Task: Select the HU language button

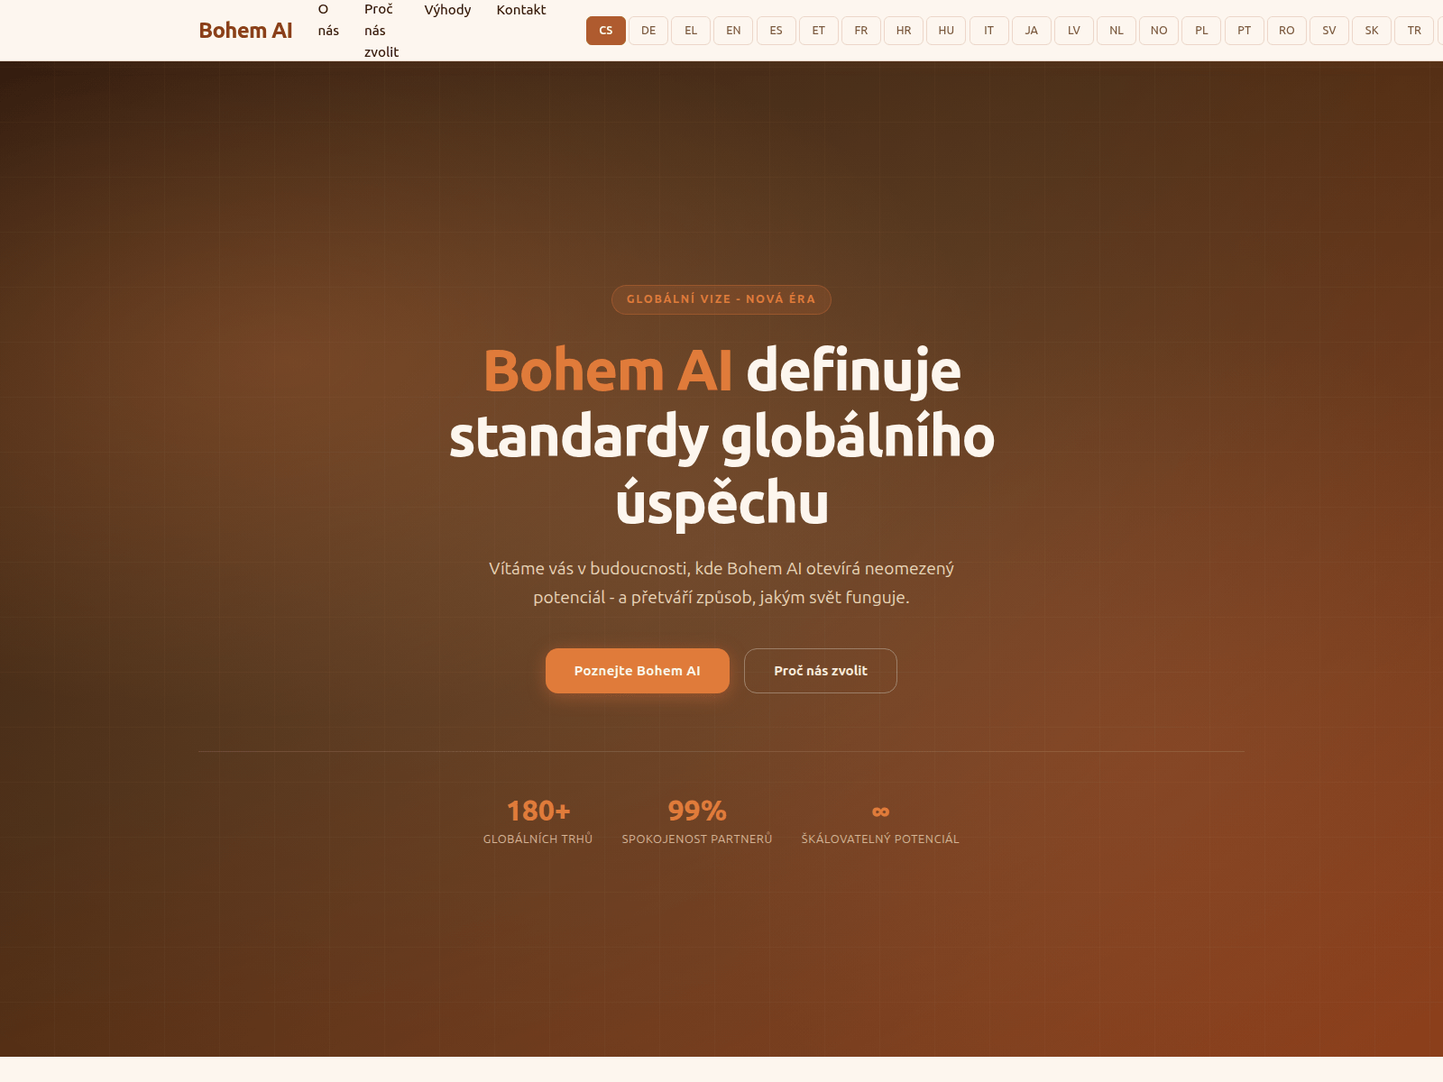Action: click(946, 31)
